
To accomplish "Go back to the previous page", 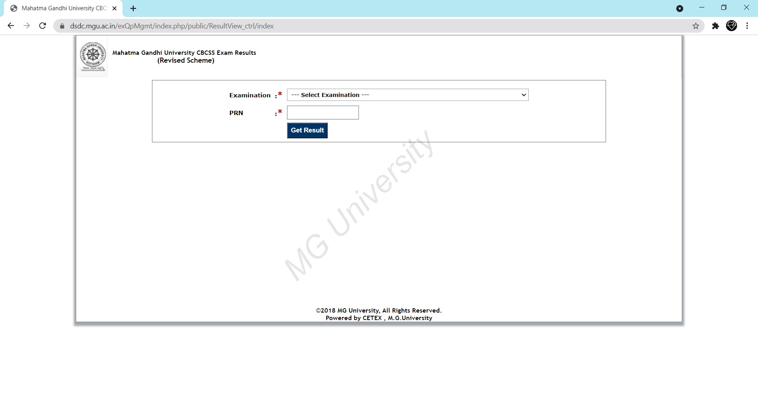I will 11,26.
